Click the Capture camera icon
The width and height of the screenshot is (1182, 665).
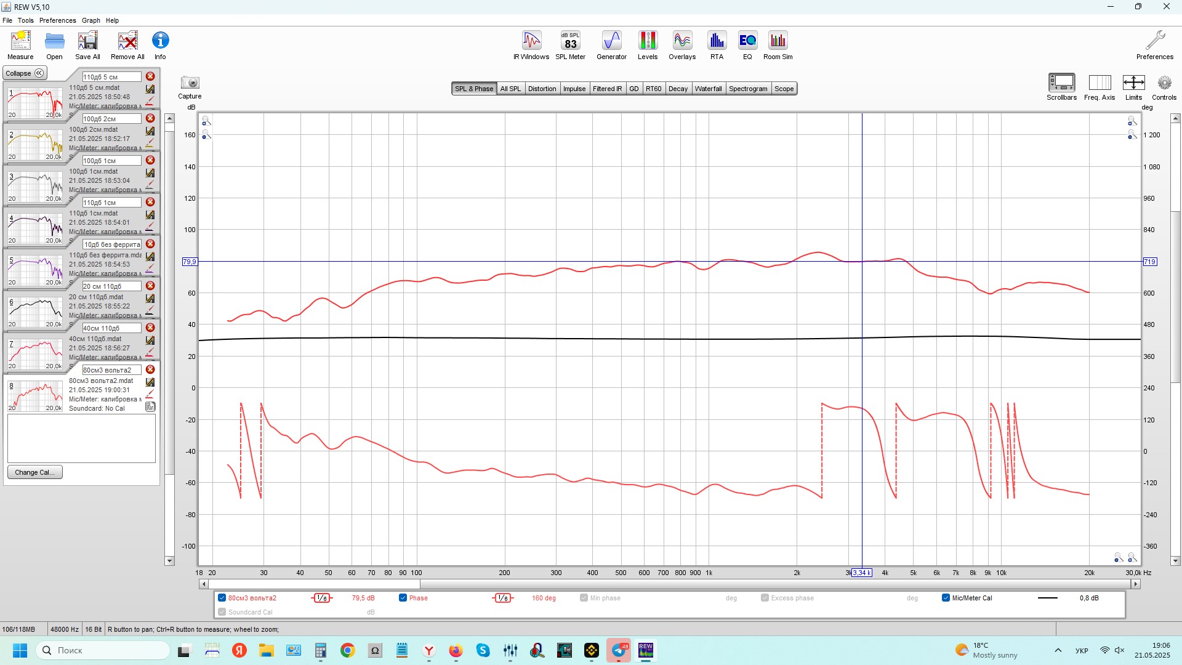pyautogui.click(x=190, y=83)
